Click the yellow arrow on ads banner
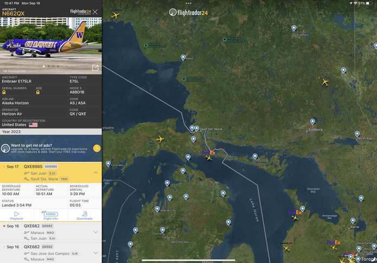 click(97, 149)
